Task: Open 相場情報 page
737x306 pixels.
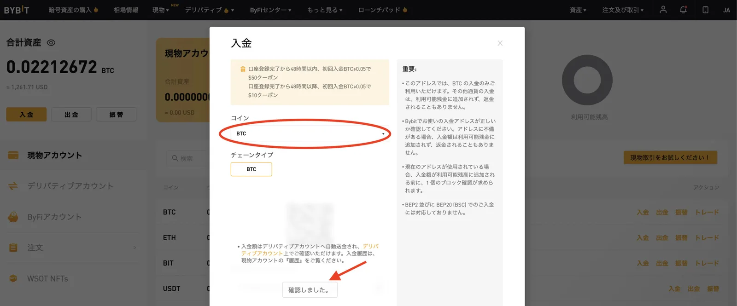Action: (x=126, y=10)
